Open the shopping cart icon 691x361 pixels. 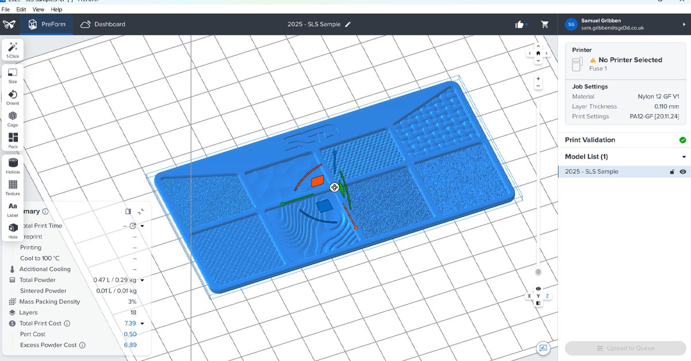(x=545, y=25)
